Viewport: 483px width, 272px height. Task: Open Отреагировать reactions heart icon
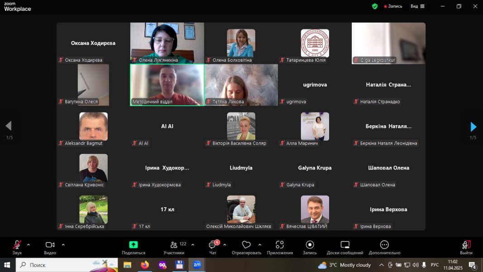pos(246,245)
